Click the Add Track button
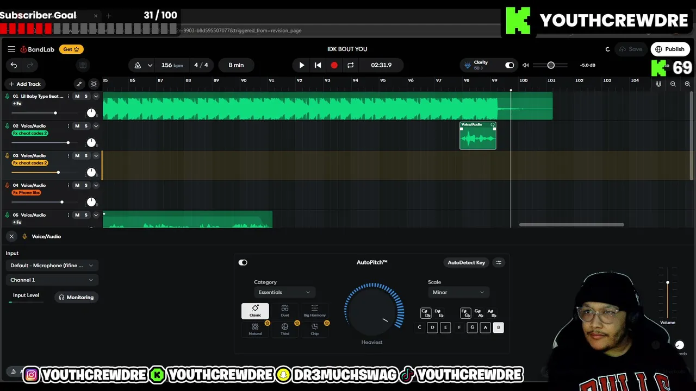Viewport: 696px width, 391px height. pyautogui.click(x=24, y=84)
